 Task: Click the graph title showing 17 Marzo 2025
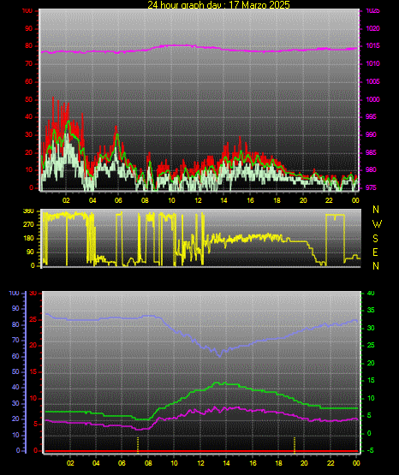coord(218,5)
